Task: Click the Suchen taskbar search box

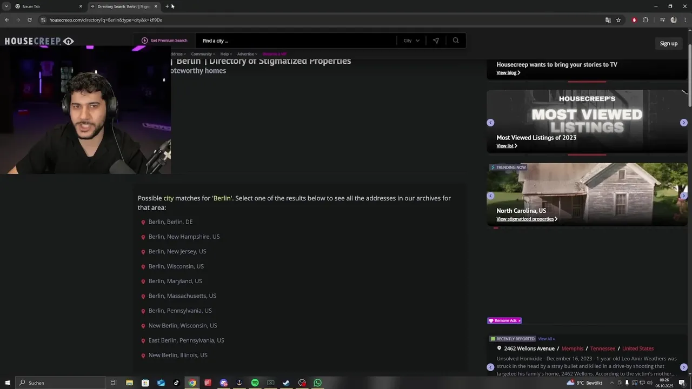Action: (x=60, y=383)
